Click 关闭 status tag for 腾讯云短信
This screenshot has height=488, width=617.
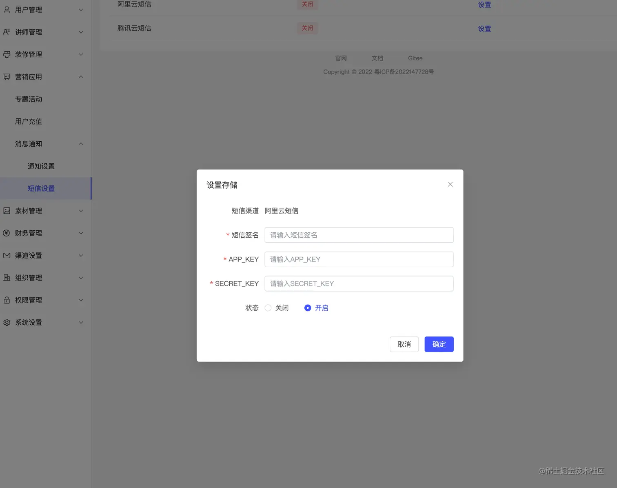307,28
